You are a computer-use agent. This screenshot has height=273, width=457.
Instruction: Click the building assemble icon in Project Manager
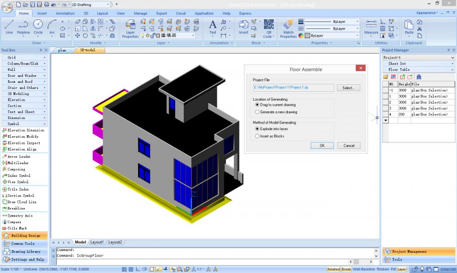point(419,77)
